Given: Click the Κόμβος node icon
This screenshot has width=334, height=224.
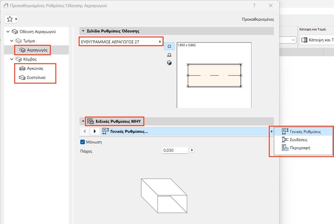Looking at the screenshot, I should (x=19, y=59).
